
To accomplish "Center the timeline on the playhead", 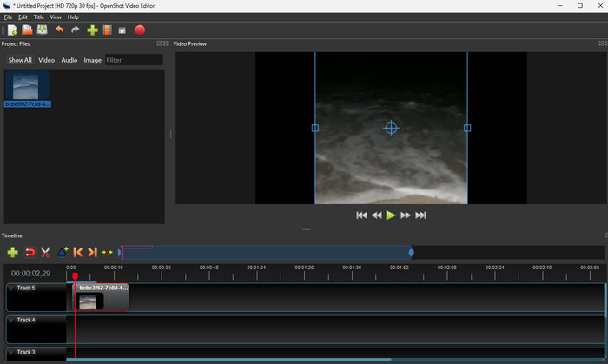I will [x=108, y=252].
